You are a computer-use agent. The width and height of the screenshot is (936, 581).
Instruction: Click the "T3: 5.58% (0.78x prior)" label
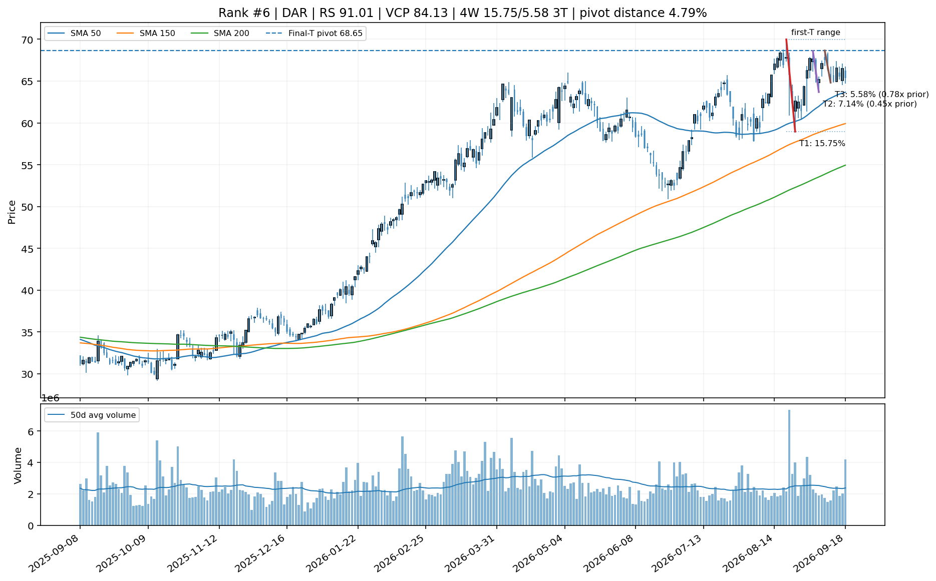pos(882,94)
